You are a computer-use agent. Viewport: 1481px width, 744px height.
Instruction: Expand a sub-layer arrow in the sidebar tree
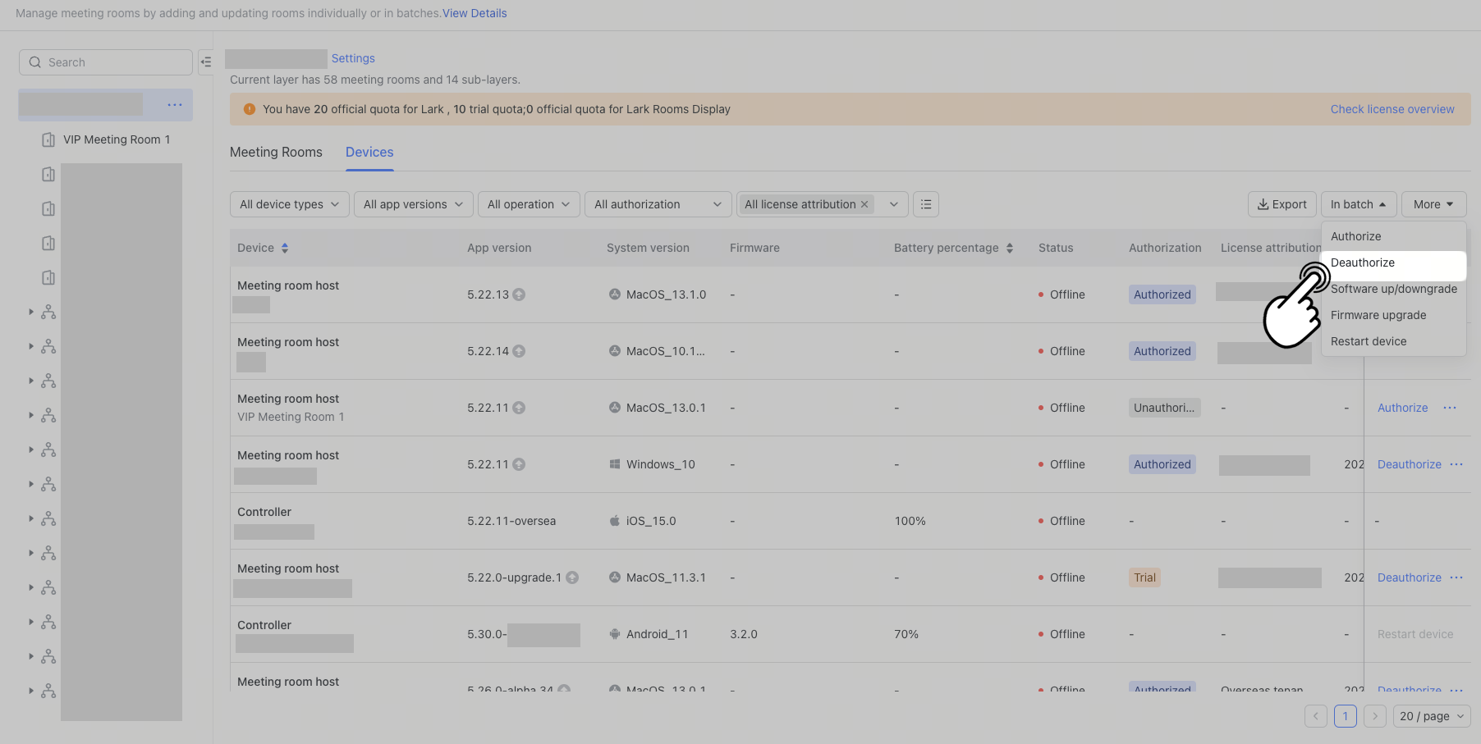click(31, 312)
